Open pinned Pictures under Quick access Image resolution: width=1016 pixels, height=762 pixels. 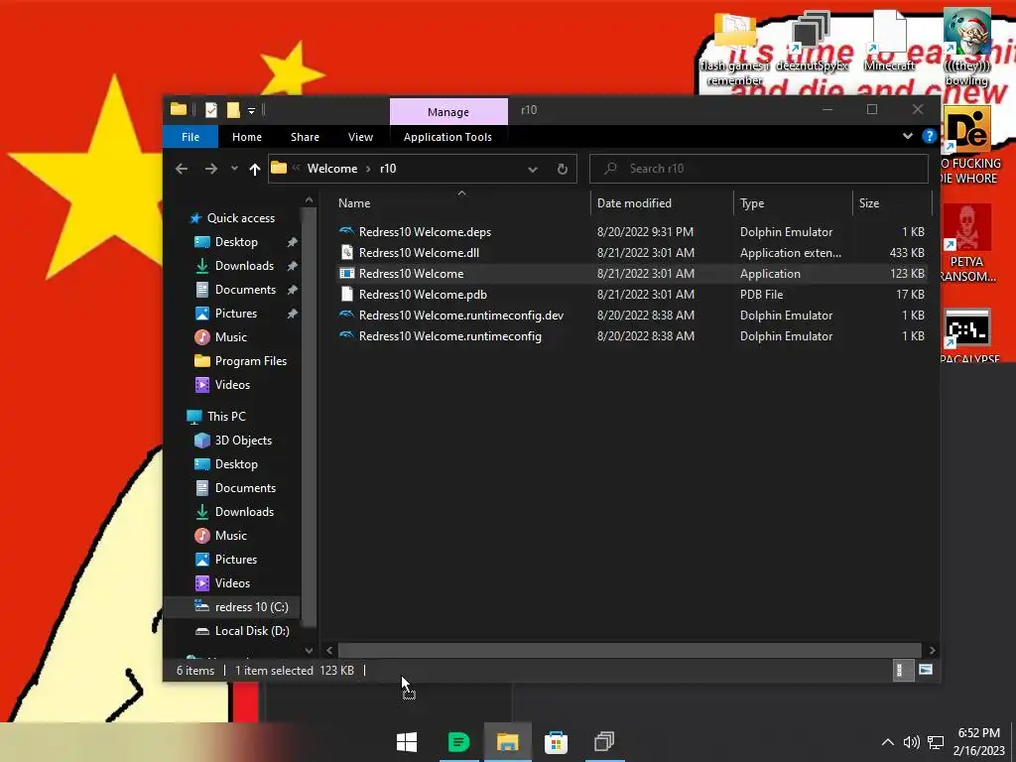(x=236, y=313)
